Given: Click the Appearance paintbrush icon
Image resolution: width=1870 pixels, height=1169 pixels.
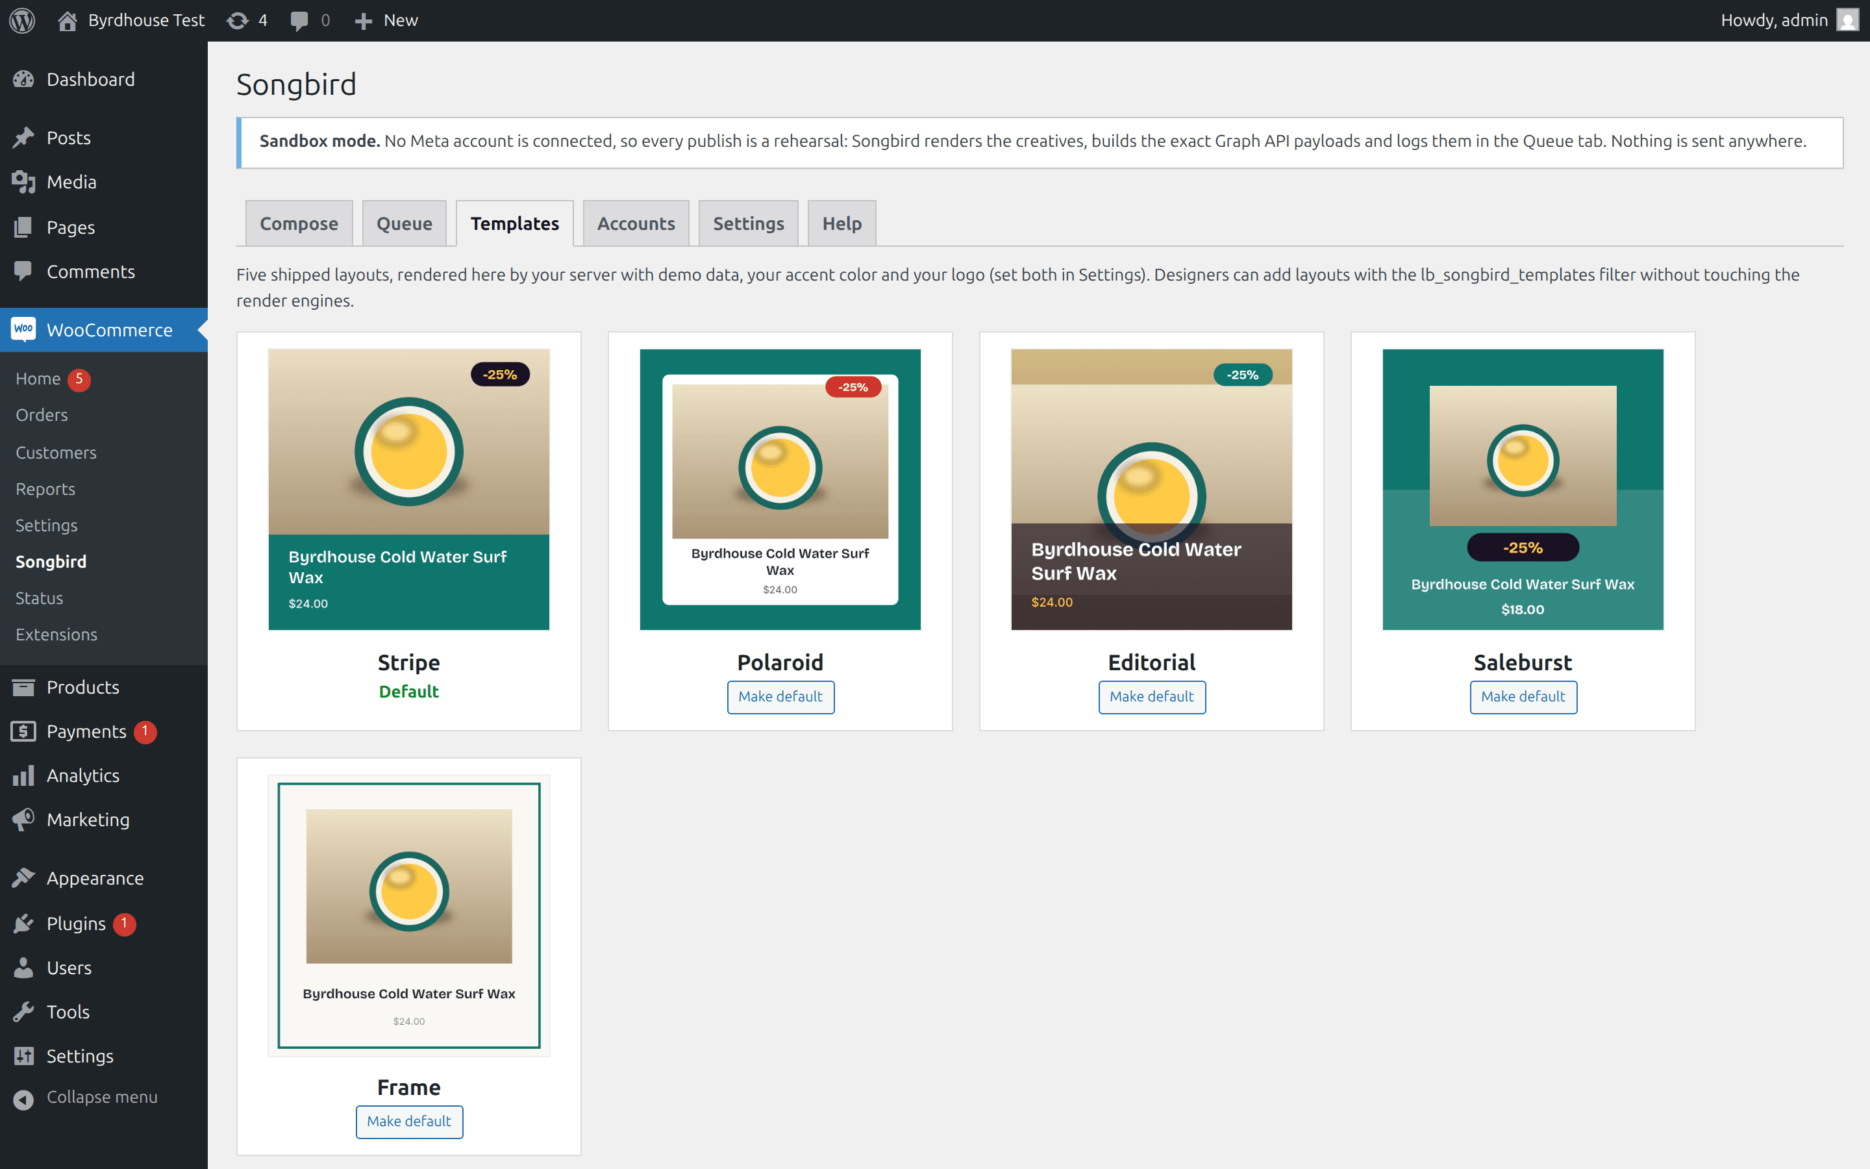Looking at the screenshot, I should click(x=23, y=877).
